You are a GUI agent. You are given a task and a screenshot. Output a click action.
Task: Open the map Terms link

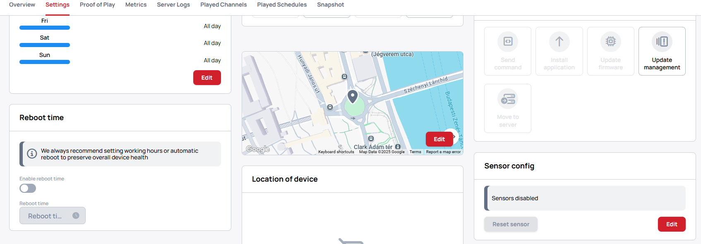coord(415,152)
